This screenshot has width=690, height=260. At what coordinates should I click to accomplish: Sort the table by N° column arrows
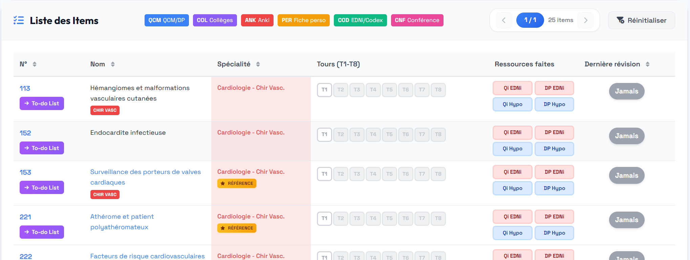[35, 64]
